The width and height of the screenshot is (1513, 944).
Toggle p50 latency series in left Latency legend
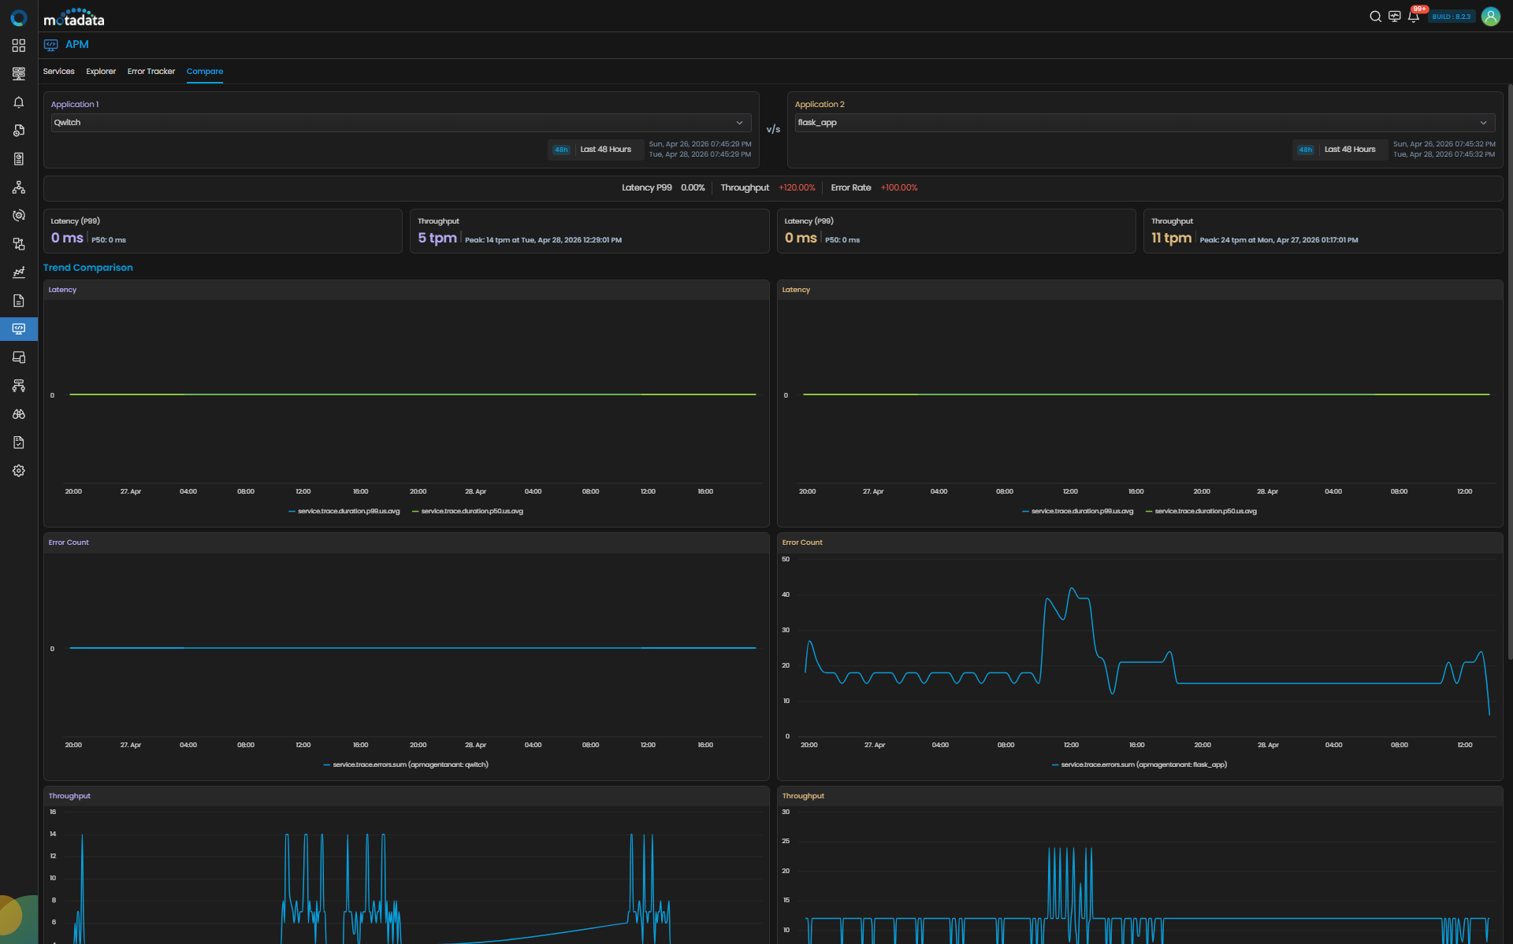(x=467, y=511)
